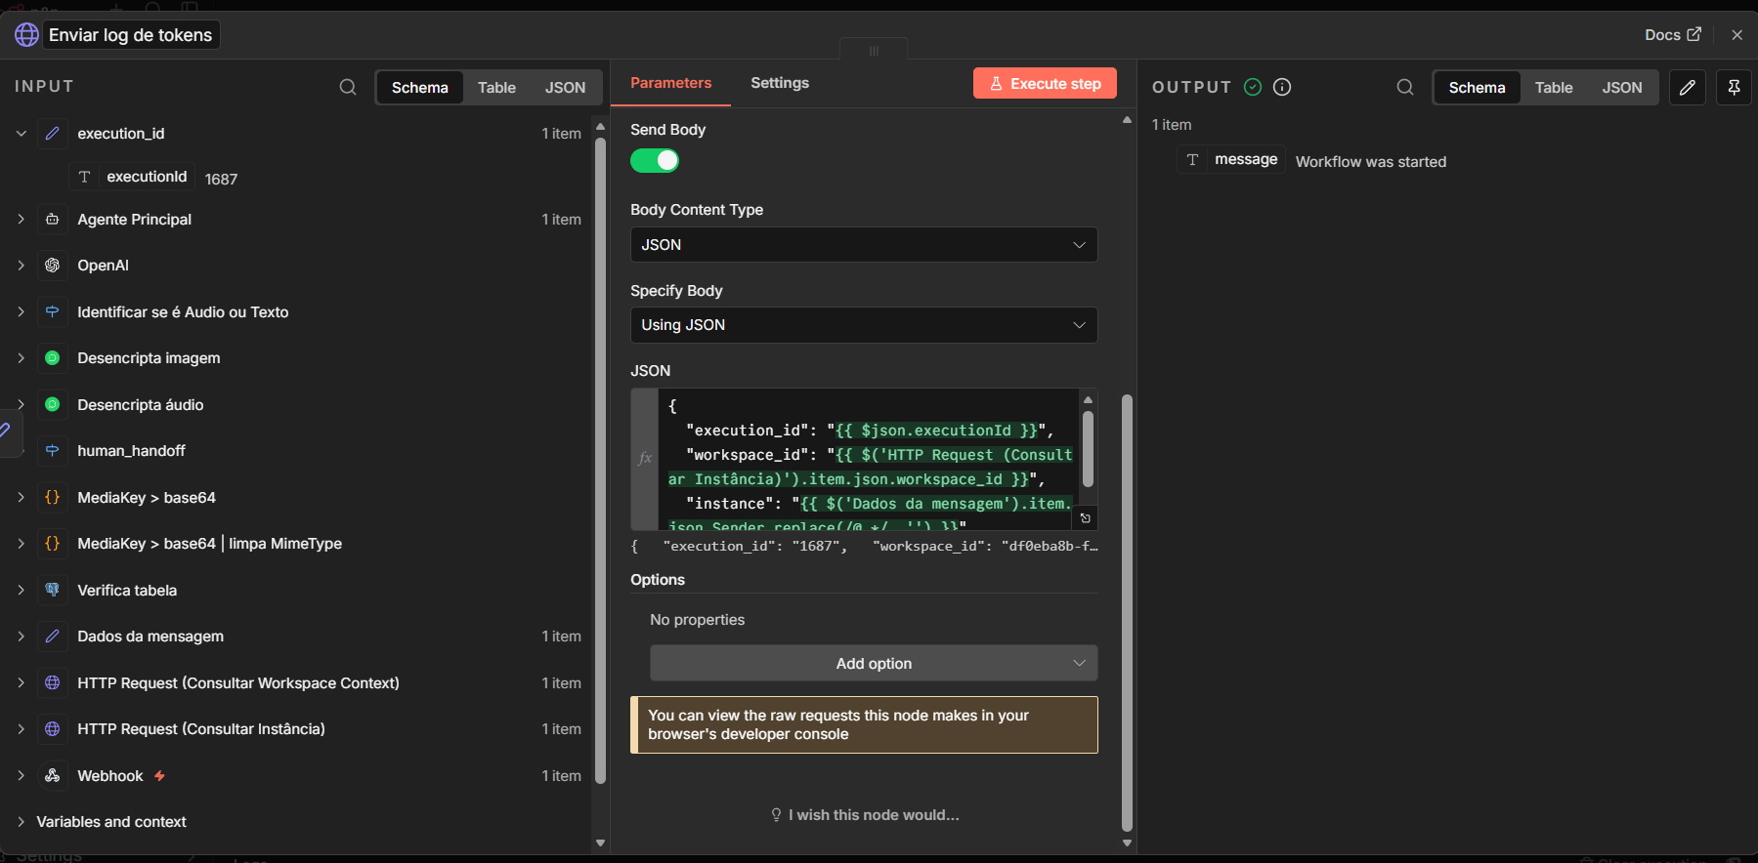Click the Consultar Workspace Context globe icon
This screenshot has height=863, width=1758.
point(53,683)
